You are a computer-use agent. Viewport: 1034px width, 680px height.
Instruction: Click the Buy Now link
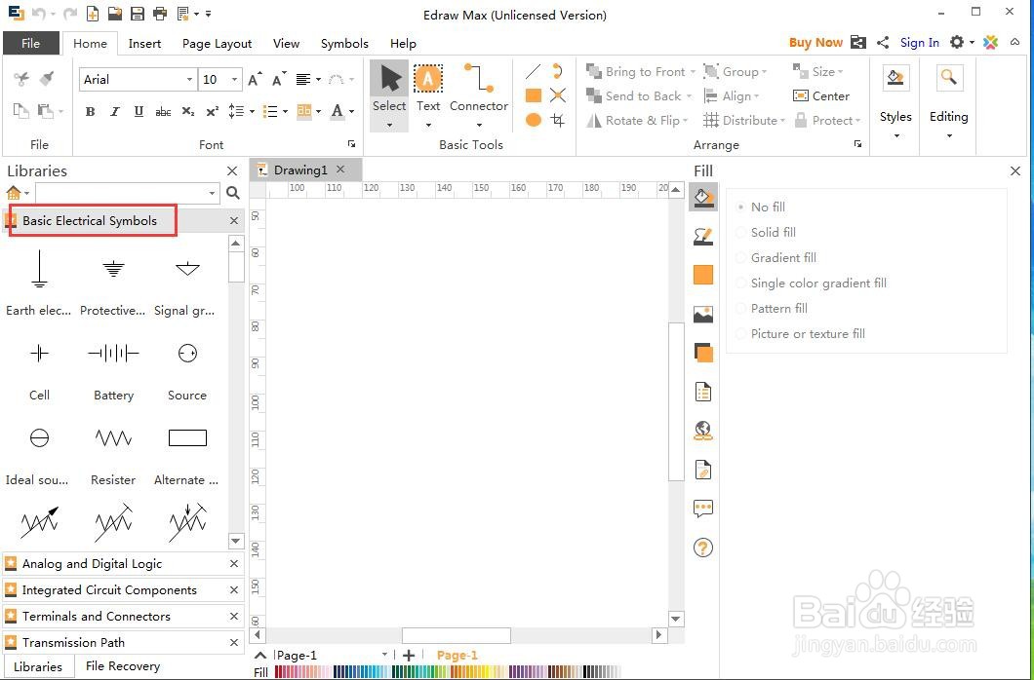tap(815, 43)
